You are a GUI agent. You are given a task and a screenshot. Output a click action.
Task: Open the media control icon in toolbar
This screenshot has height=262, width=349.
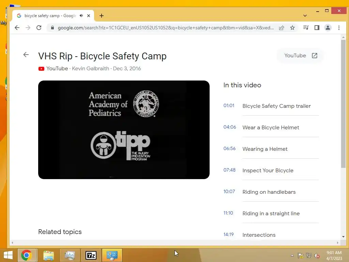[x=306, y=28]
